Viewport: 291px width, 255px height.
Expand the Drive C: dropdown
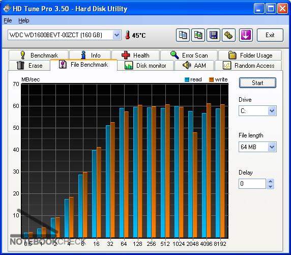click(272, 111)
